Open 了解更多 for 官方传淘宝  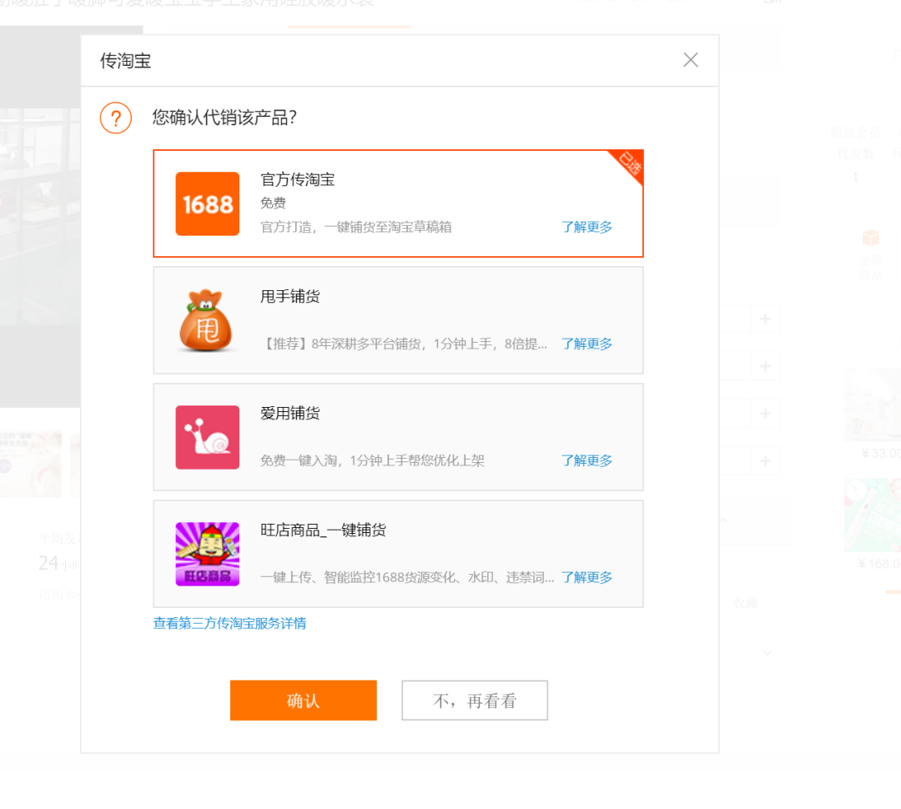pos(586,227)
